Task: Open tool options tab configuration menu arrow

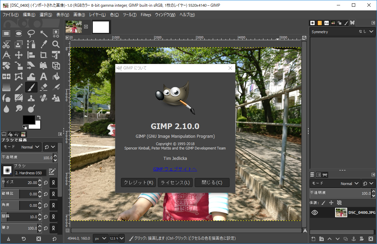Action: (x=60, y=134)
